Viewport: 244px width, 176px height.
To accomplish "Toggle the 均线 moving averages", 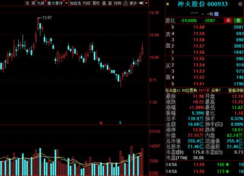I will [87, 3].
